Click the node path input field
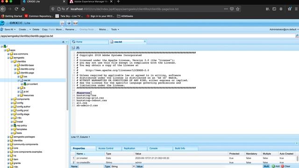Viewport: 299px width, 168px height. [148, 36]
